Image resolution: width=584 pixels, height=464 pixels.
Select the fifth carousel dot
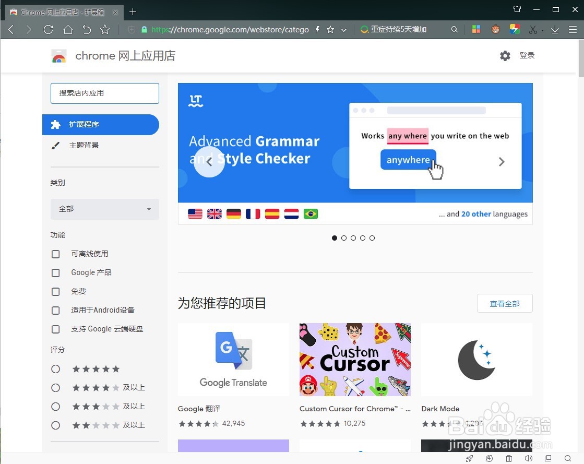coord(372,238)
